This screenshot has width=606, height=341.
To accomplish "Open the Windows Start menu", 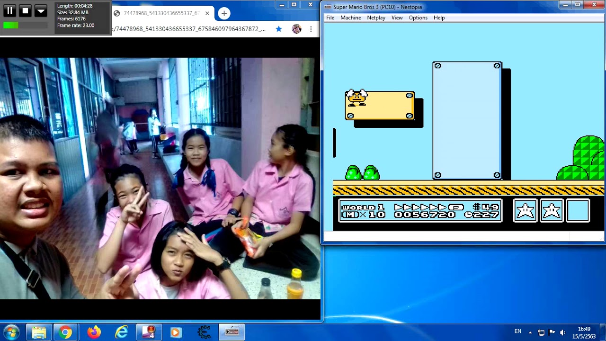I will 10,332.
